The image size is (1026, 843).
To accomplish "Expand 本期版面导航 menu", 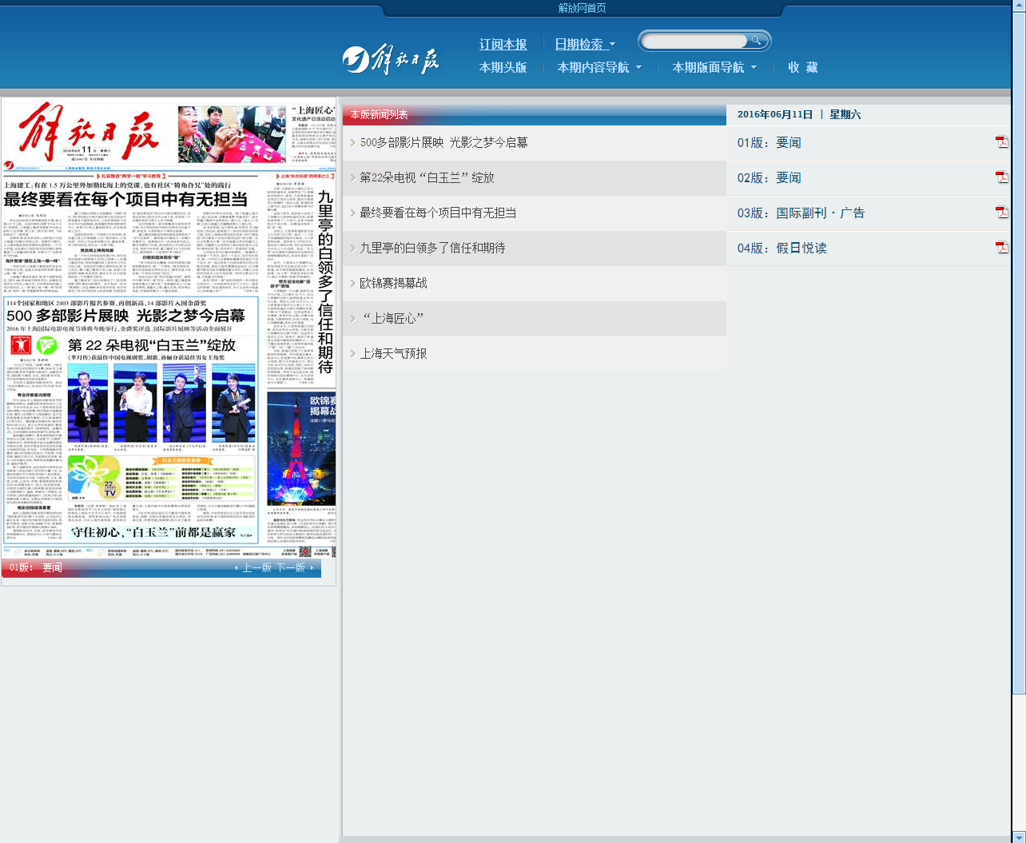I will coord(714,68).
